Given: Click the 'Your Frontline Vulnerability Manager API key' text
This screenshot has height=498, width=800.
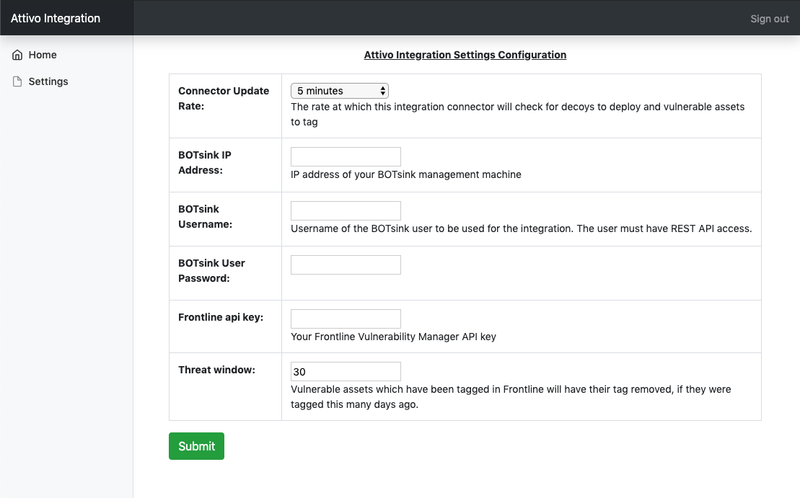Looking at the screenshot, I should [x=393, y=337].
